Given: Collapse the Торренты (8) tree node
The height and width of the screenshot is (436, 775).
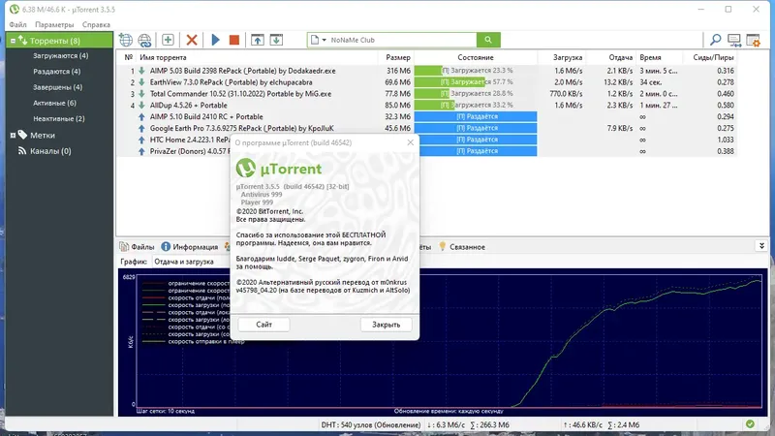Looking at the screenshot, I should tap(13, 41).
